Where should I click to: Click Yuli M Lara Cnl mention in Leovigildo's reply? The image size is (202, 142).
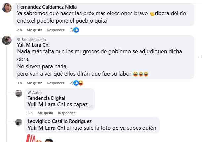pos(46,128)
